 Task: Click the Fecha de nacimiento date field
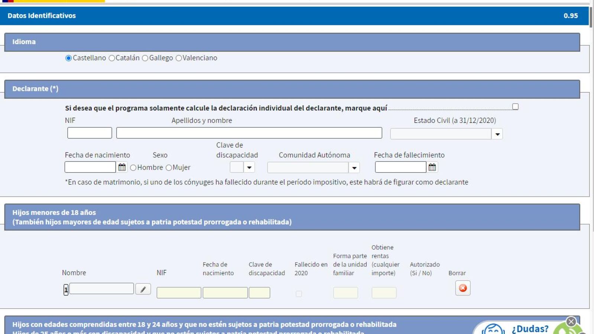click(x=90, y=167)
